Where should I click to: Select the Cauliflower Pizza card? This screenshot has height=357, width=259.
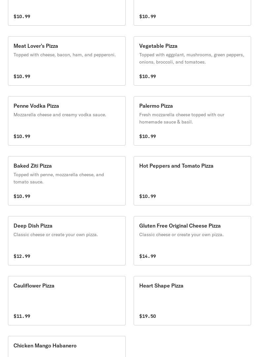[67, 301]
